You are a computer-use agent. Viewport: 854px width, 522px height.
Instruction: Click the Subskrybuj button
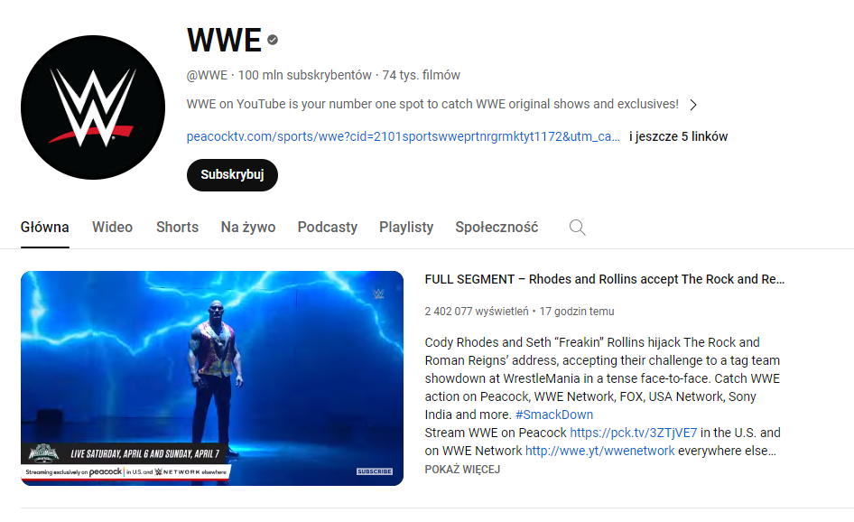point(232,175)
